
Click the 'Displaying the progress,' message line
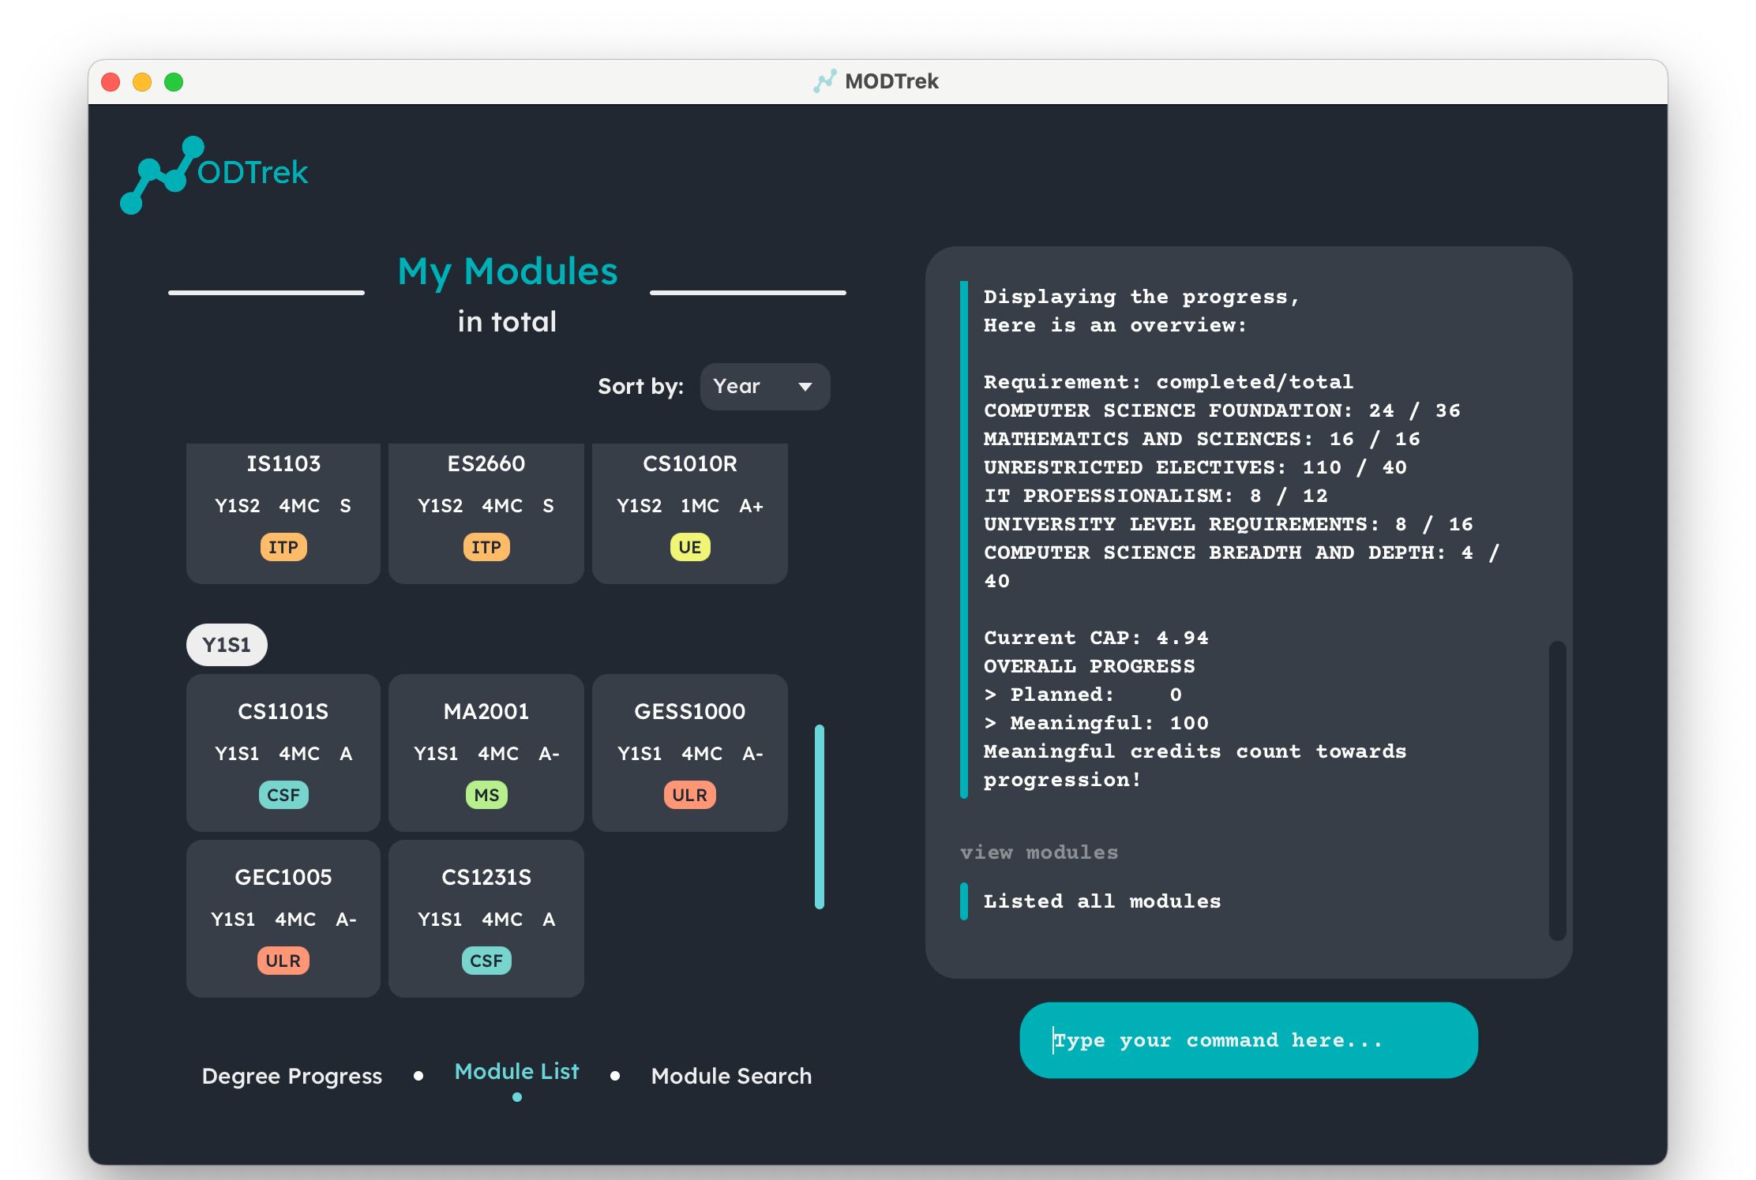click(1142, 297)
